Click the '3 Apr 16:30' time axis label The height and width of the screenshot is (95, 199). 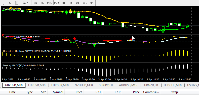pyautogui.click(x=137, y=80)
